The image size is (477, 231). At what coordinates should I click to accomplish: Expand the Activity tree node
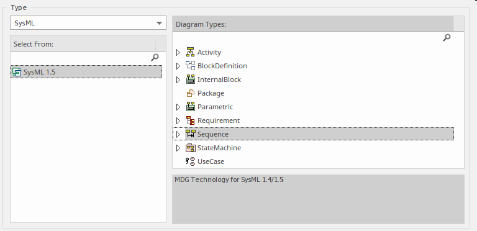178,52
